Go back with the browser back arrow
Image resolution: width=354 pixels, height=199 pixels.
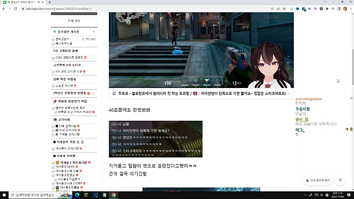point(4,8)
